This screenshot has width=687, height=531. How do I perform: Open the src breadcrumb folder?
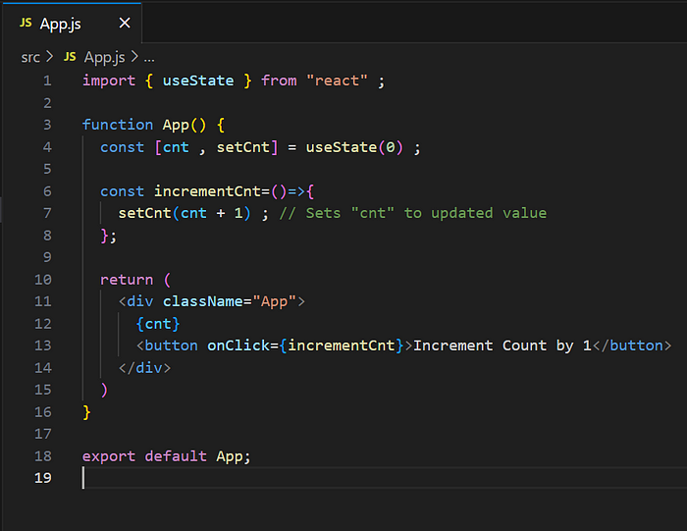click(x=30, y=57)
